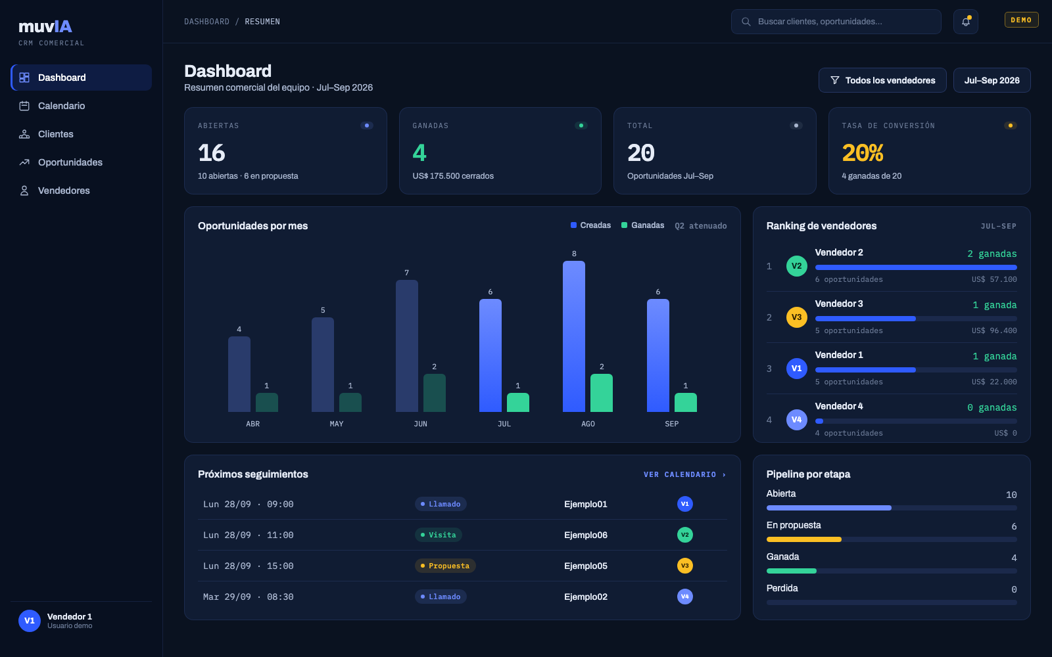Open the notifications bell

(x=966, y=22)
